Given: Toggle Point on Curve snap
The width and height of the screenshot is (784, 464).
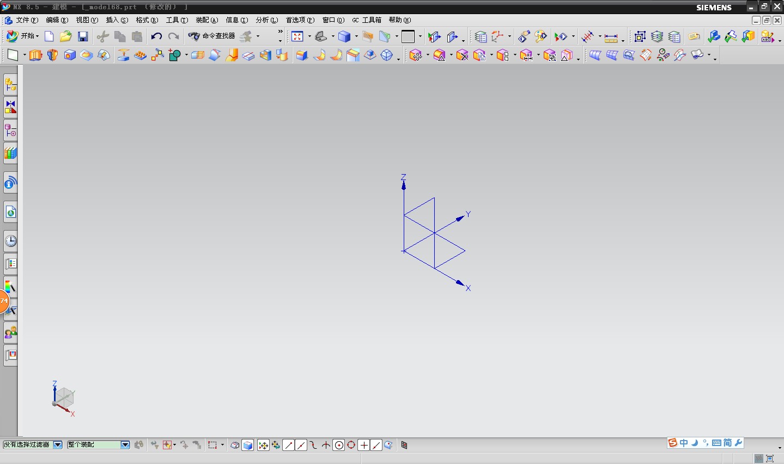Looking at the screenshot, I should [376, 445].
